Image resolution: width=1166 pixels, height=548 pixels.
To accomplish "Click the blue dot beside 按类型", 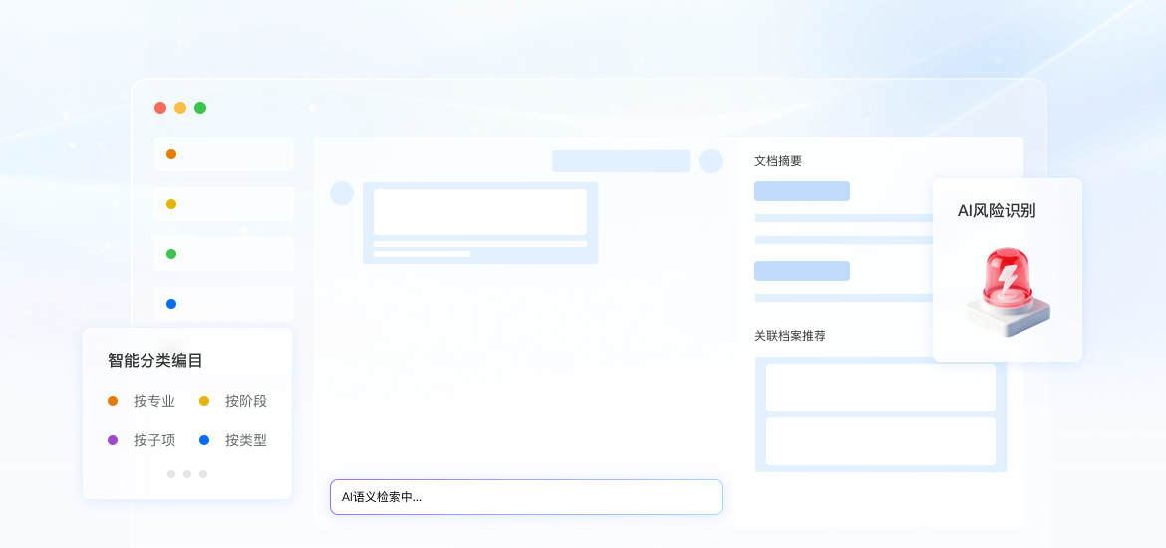I will 204,440.
